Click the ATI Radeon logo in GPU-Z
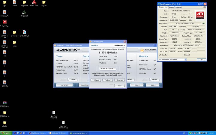Screen dimensions: 216x135 point(200,15)
